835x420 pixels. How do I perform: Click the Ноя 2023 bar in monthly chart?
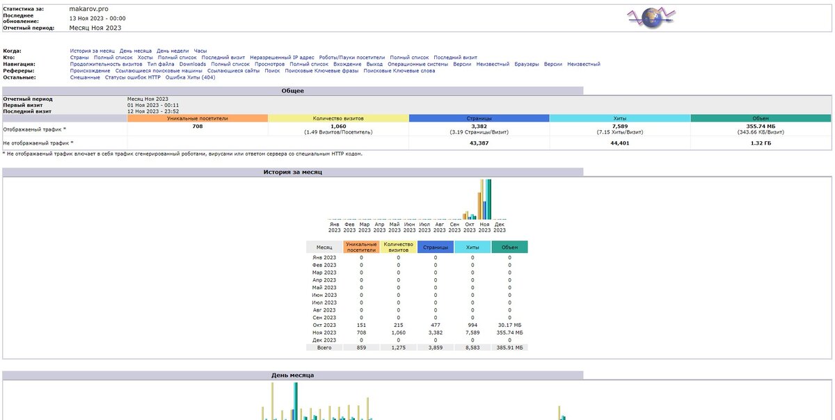coord(484,199)
